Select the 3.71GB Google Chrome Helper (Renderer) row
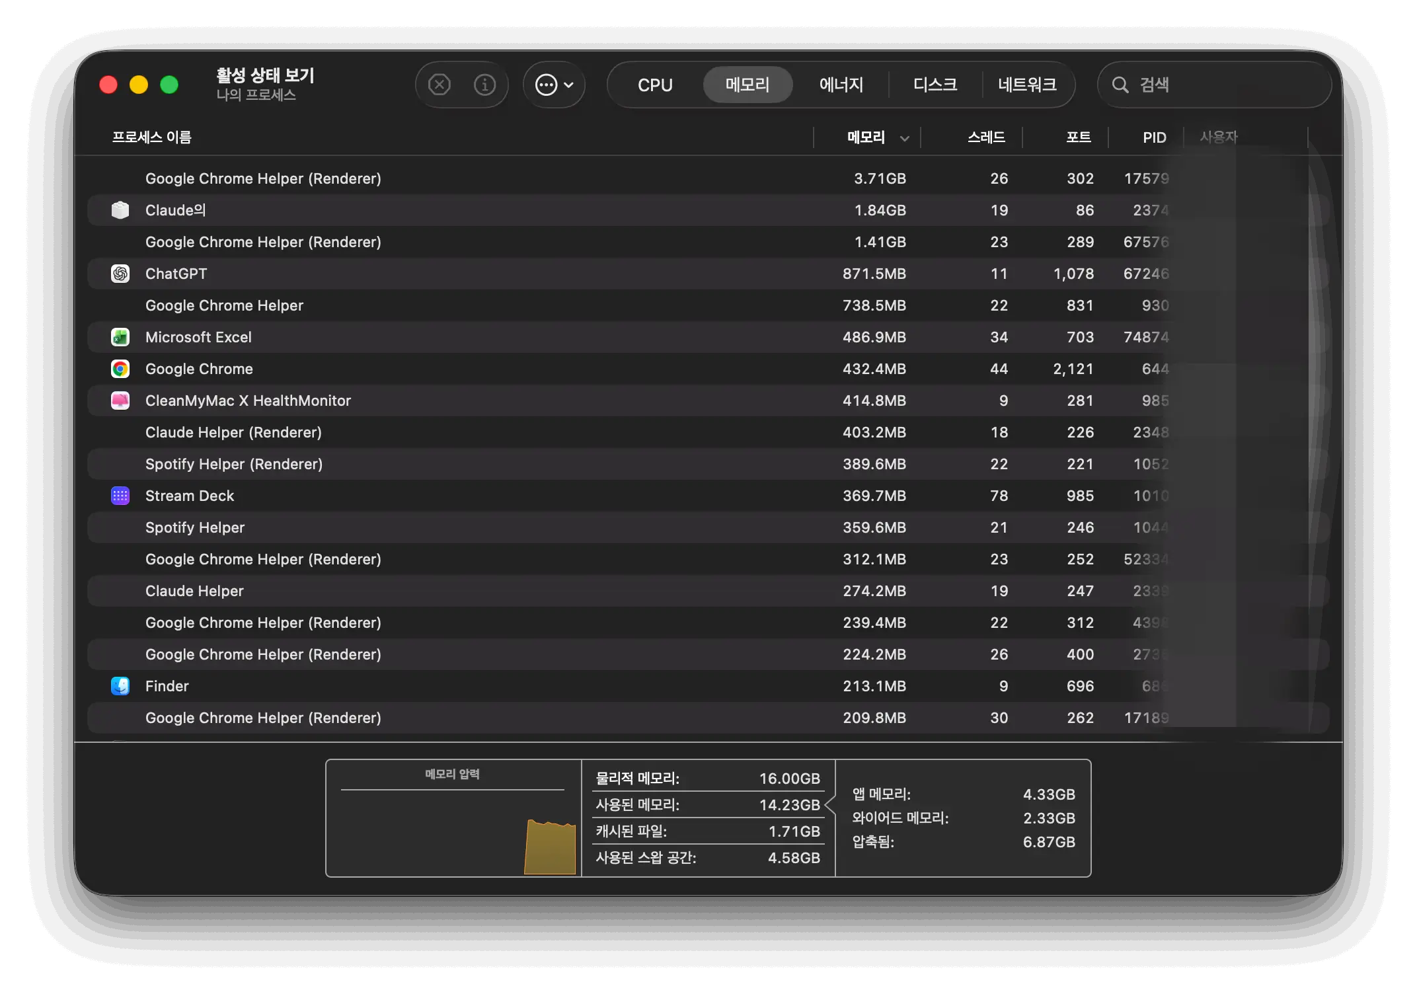The image size is (1417, 994). tap(708, 178)
